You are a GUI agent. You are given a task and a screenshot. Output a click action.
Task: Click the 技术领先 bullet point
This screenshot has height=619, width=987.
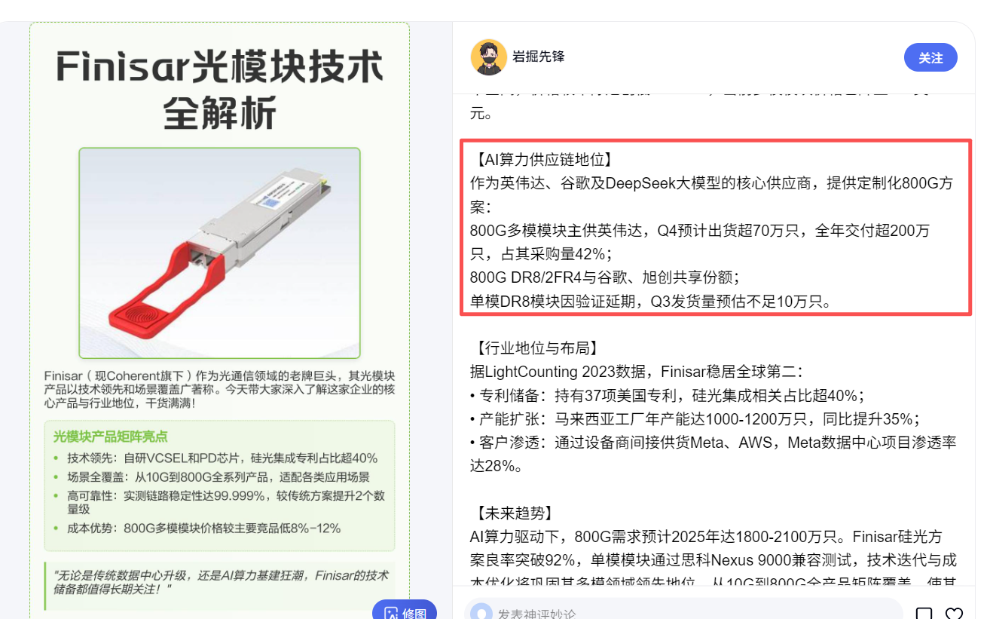click(x=215, y=458)
